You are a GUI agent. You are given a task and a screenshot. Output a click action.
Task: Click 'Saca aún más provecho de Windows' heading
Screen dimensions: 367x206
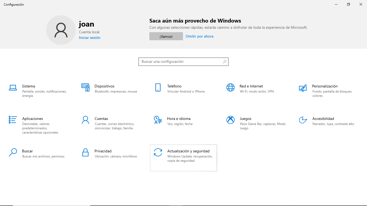pyautogui.click(x=195, y=21)
